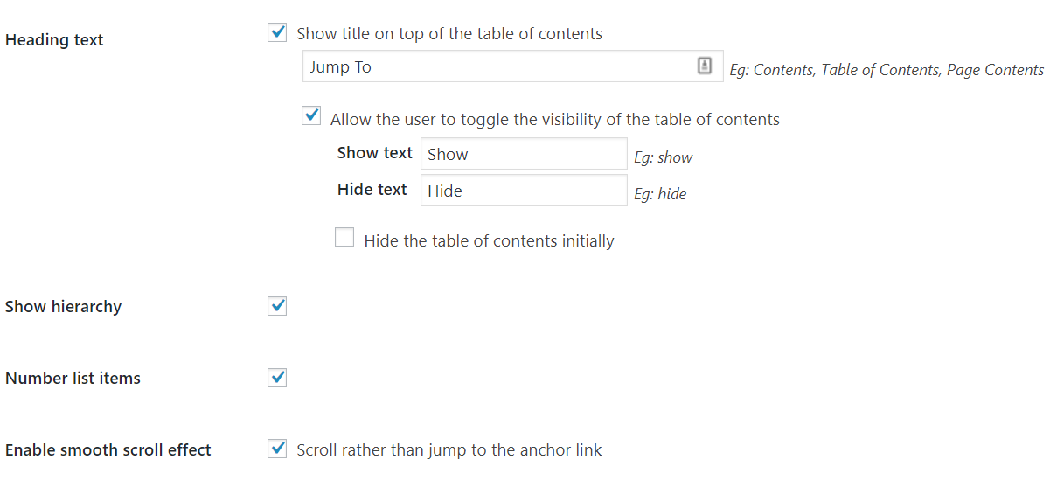Turn off the Number list items checkbox
The width and height of the screenshot is (1057, 487).
277,378
